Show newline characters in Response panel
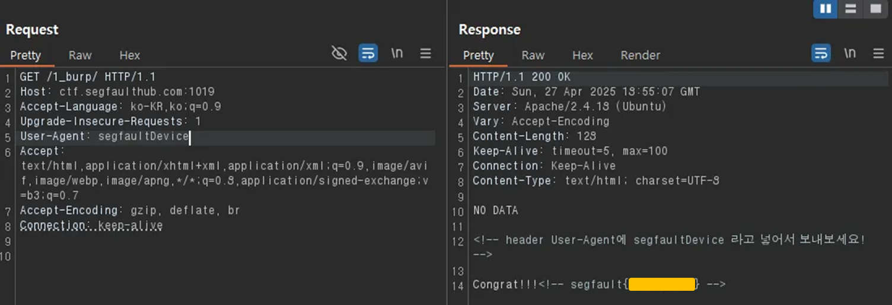The width and height of the screenshot is (892, 305). click(x=850, y=54)
